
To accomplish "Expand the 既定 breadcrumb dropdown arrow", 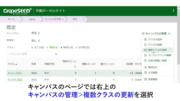I will [x=84, y=19].
